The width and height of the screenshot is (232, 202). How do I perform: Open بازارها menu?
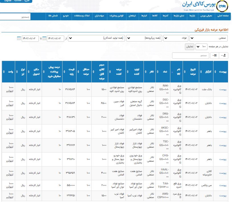pos(192,16)
